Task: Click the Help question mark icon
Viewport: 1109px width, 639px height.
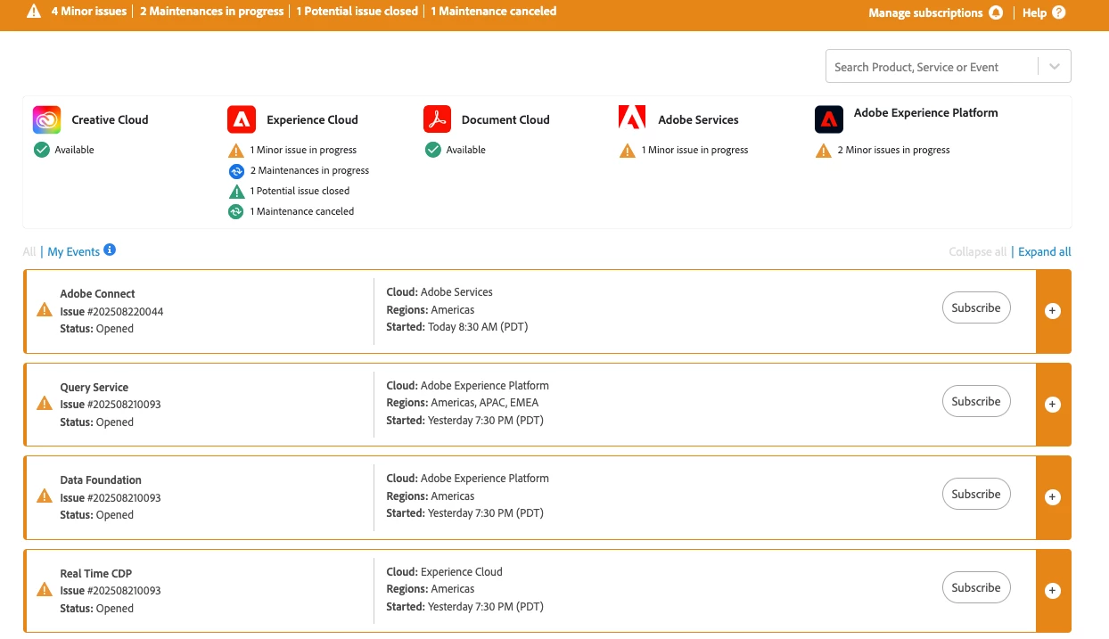Action: 1058,12
